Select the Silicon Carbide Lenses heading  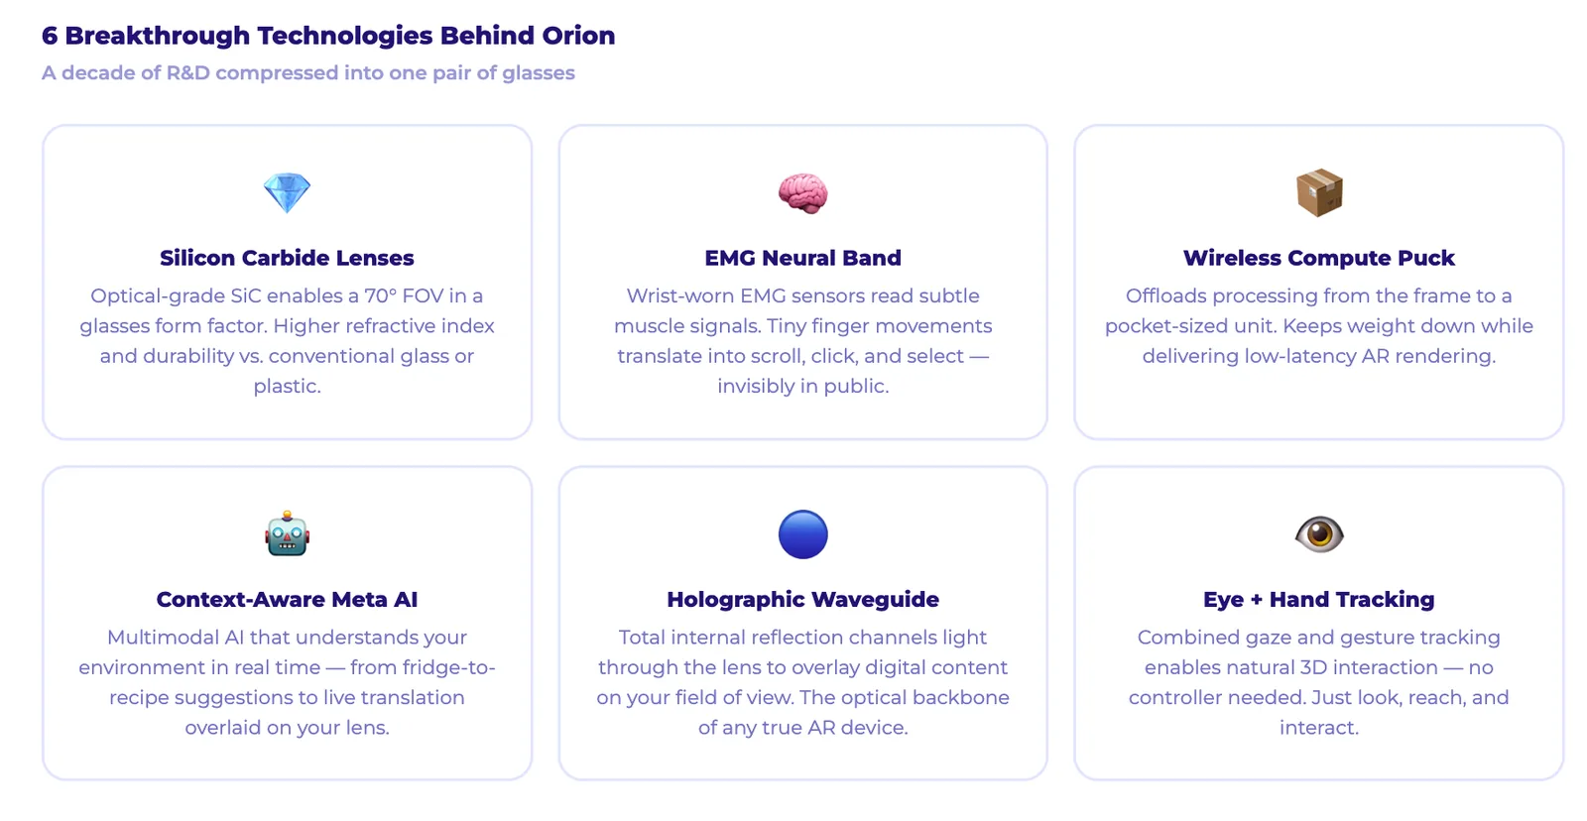click(287, 258)
